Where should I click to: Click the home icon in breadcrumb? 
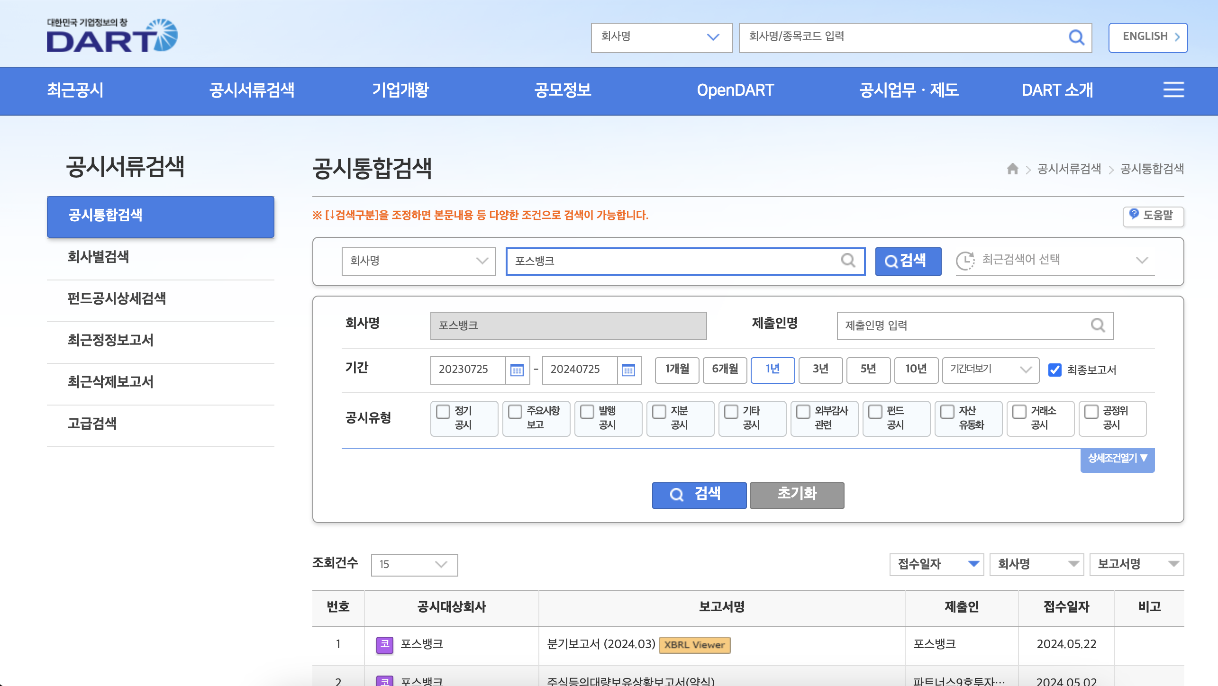(x=1012, y=169)
